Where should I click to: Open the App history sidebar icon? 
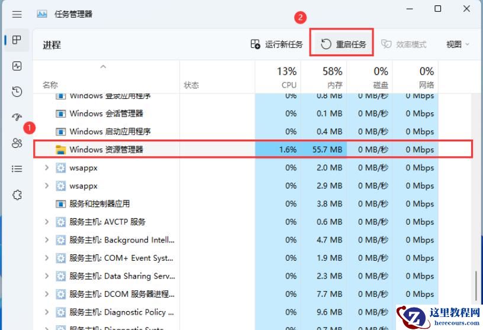point(17,92)
